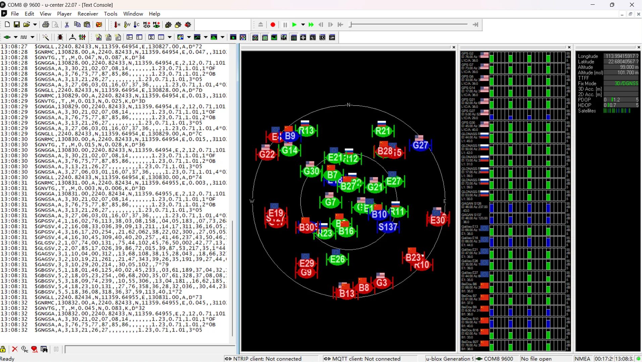The width and height of the screenshot is (642, 362).
Task: Toggle the sky view docking window button
Action: [255, 37]
